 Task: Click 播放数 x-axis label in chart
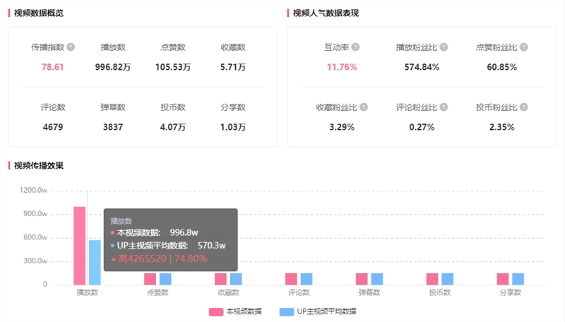(x=87, y=292)
